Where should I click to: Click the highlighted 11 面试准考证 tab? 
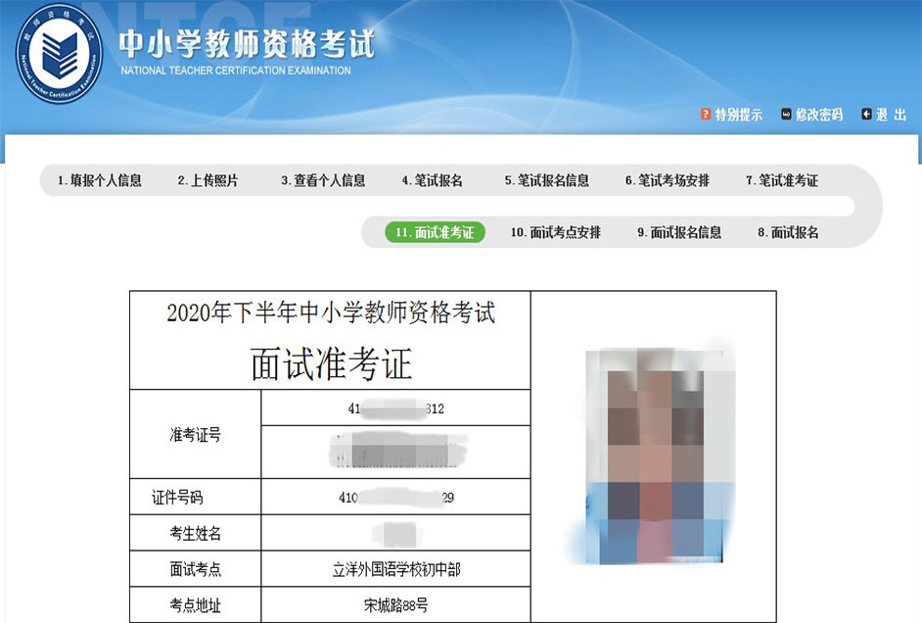click(435, 232)
